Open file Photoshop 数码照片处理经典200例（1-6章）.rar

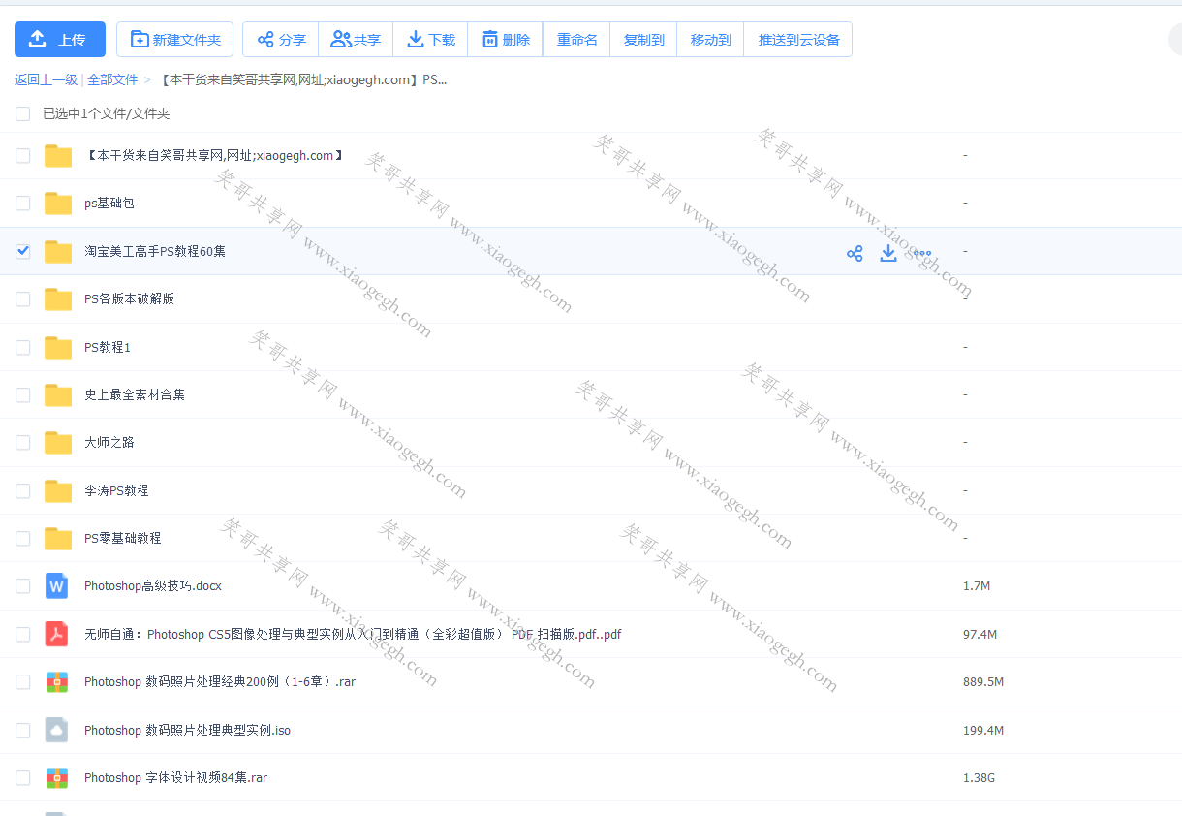(220, 681)
